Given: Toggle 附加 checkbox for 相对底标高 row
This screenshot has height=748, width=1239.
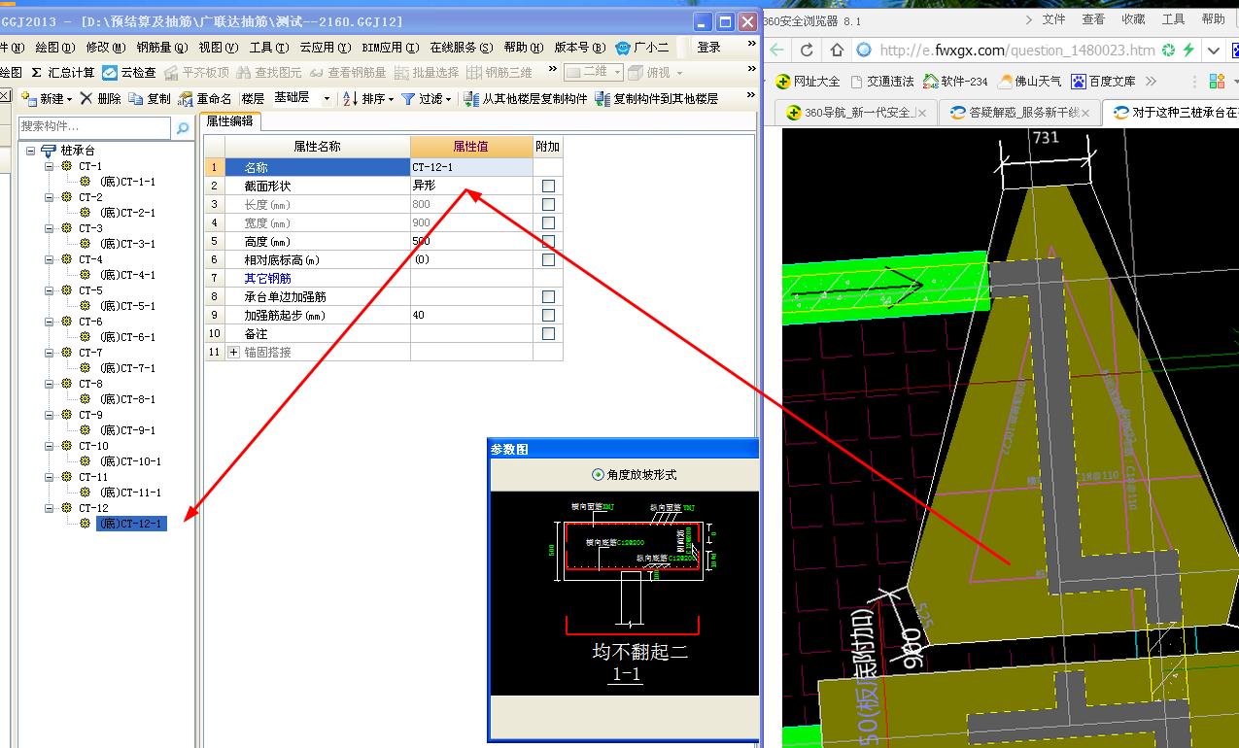Looking at the screenshot, I should coord(548,259).
